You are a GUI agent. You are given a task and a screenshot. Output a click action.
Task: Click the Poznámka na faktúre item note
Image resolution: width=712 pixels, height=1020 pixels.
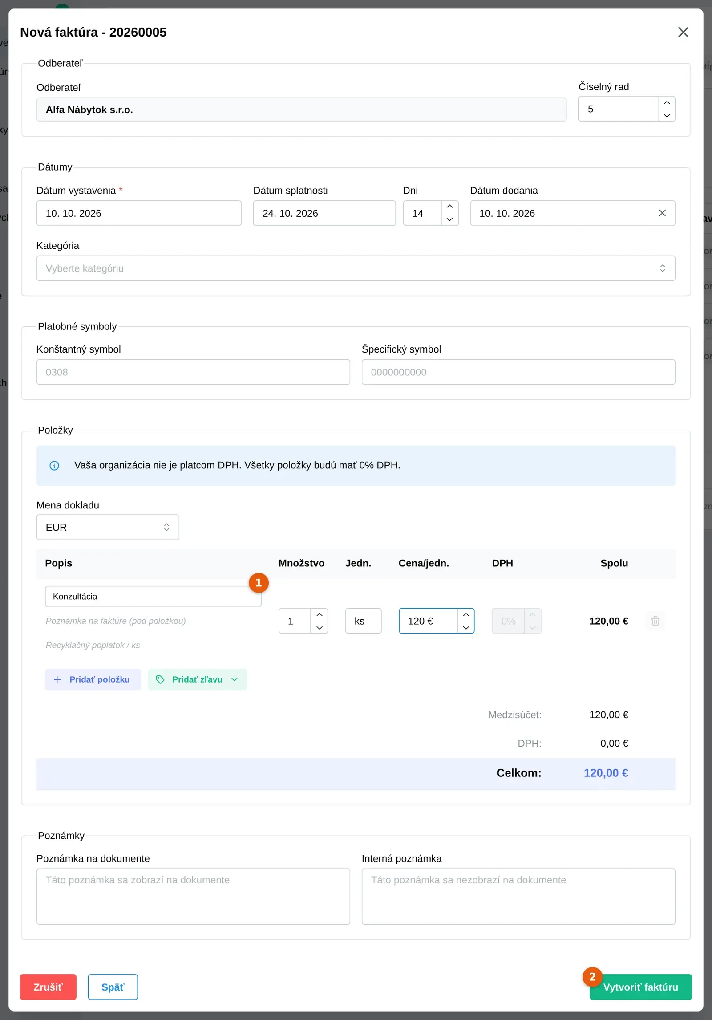click(x=153, y=621)
